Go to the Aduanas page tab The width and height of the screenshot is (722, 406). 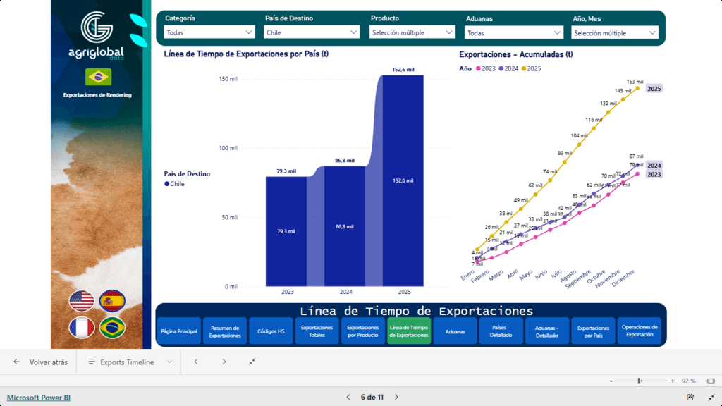tap(455, 331)
